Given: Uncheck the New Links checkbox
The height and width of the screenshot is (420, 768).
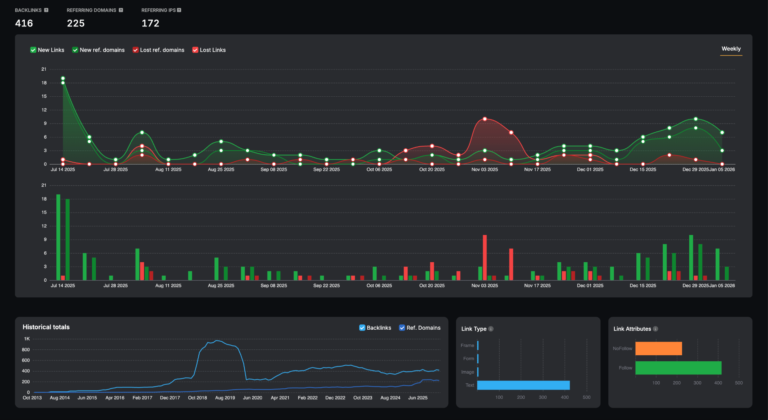Looking at the screenshot, I should tap(33, 50).
